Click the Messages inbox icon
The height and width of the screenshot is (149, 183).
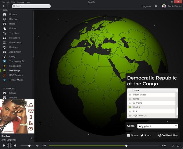tap(5, 38)
